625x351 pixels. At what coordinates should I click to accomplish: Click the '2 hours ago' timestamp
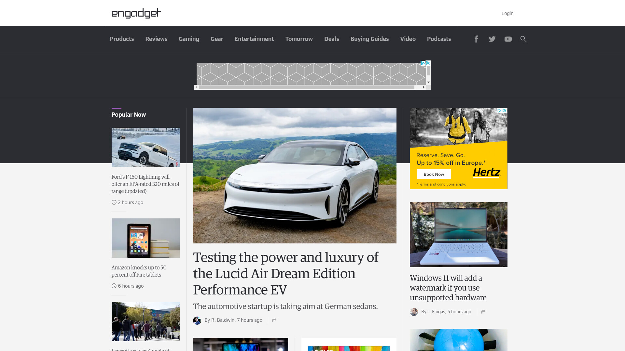[x=131, y=202]
